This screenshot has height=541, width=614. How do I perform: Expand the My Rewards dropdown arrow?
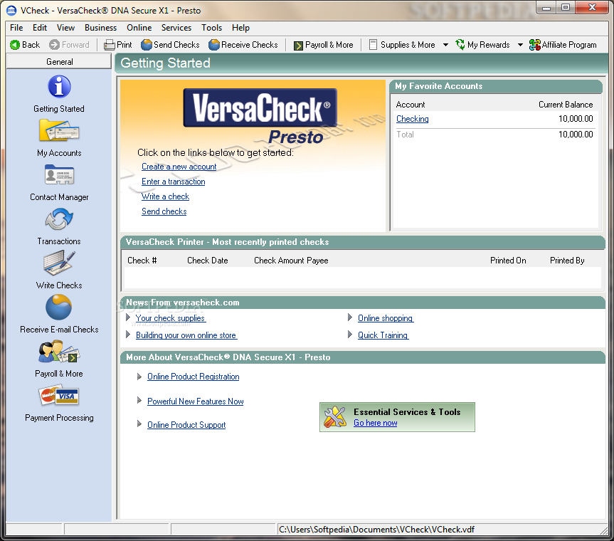(x=520, y=45)
